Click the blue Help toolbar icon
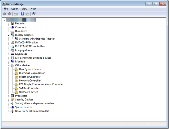This screenshot has height=129, width=169. (22, 14)
